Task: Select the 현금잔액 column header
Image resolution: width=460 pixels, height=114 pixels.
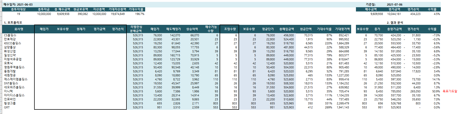Action: tap(306, 29)
